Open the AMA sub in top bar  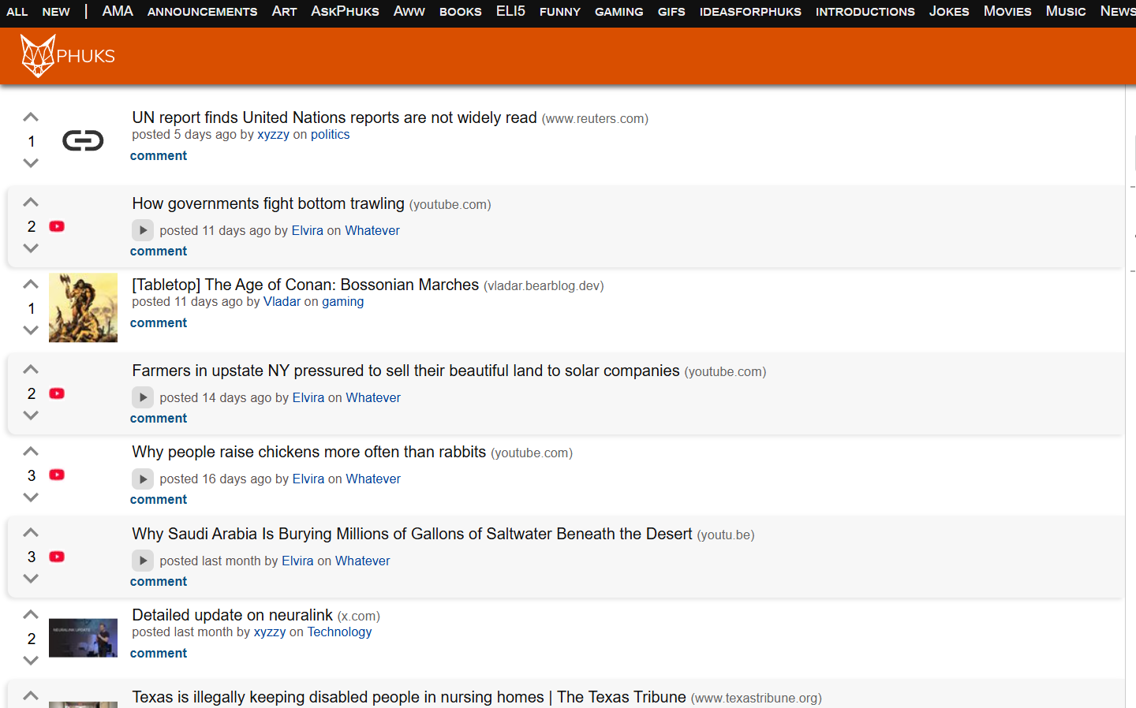118,11
